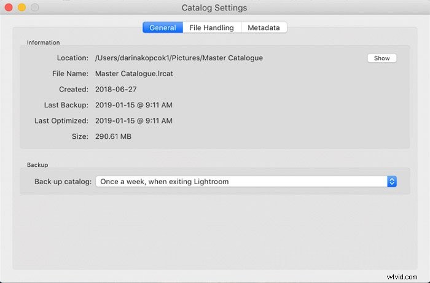Click the blue dropdown arrows for backup frequency
The height and width of the screenshot is (283, 430).
tap(392, 182)
